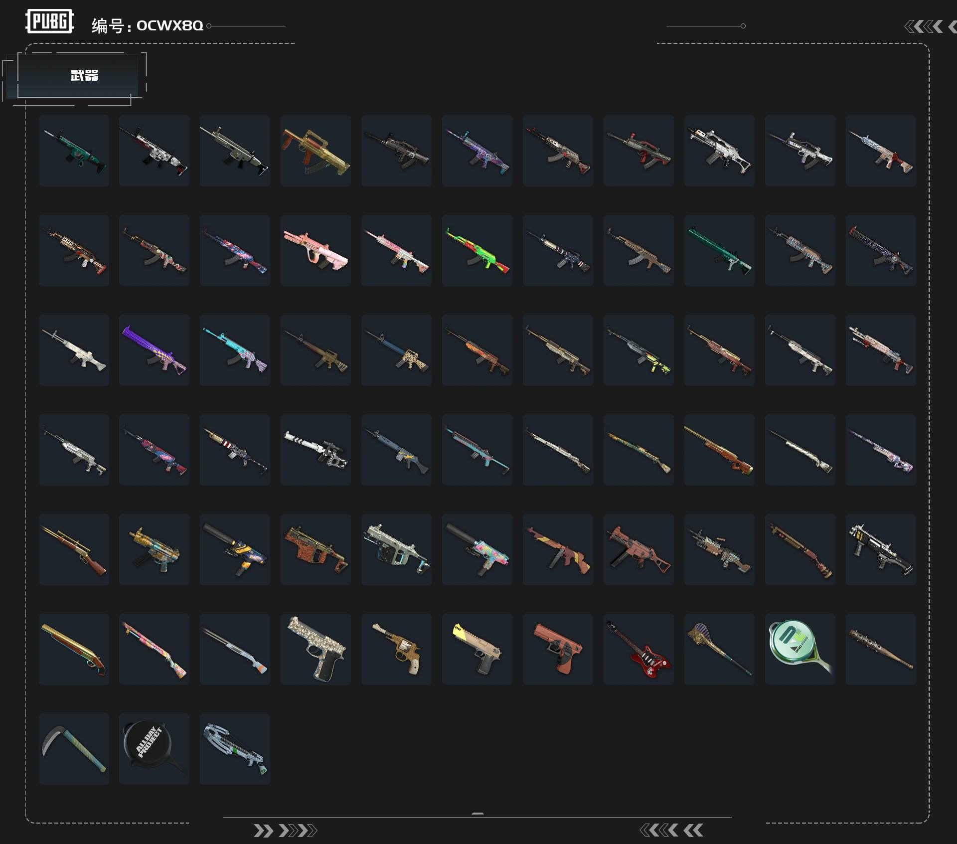Choose the pink and cyan suppressed UZI
Image resolution: width=957 pixels, height=844 pixels.
point(477,549)
